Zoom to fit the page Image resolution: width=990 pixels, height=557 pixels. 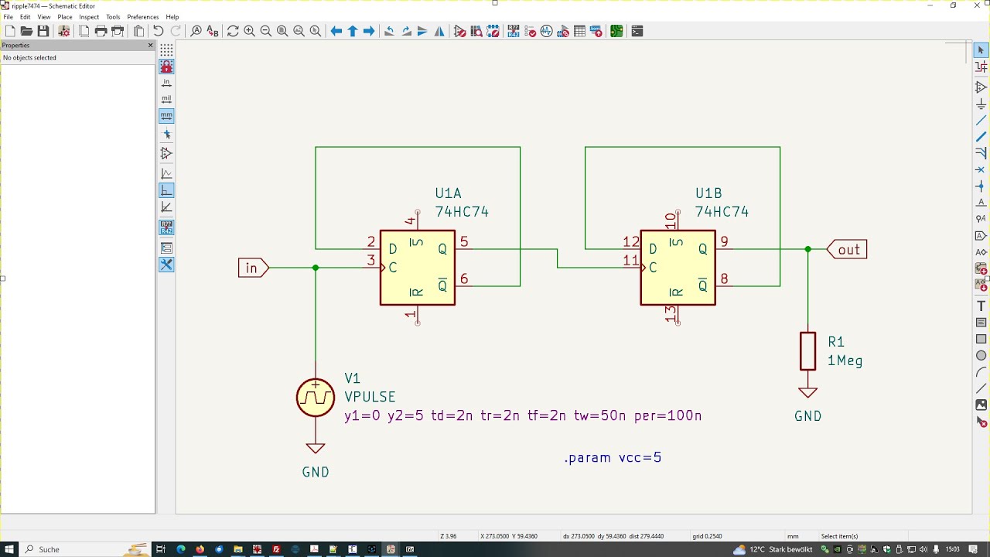[282, 31]
